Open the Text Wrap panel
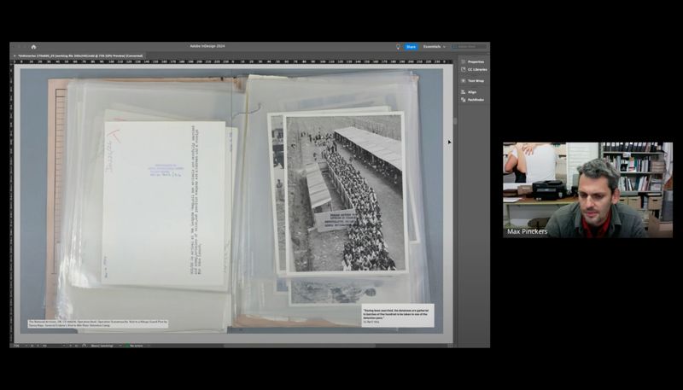The height and width of the screenshot is (390, 683). (473, 81)
